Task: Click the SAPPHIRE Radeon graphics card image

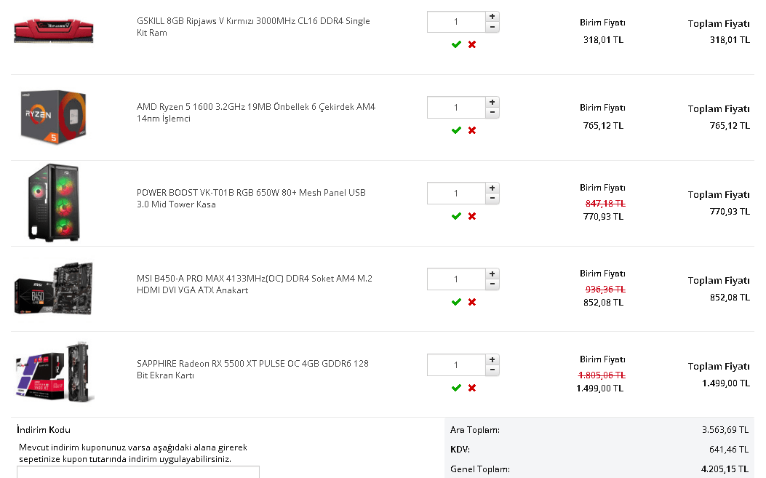Action: point(55,373)
